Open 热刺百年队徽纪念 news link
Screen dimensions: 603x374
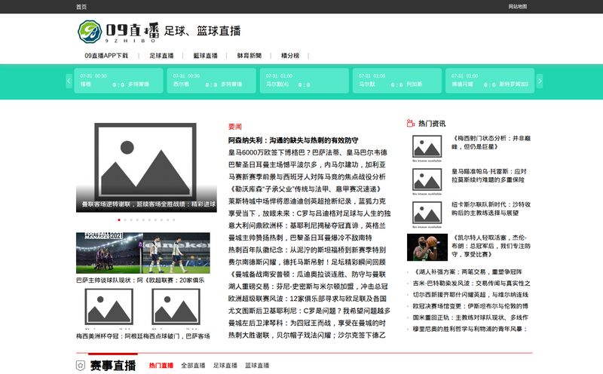pyautogui.click(x=307, y=250)
